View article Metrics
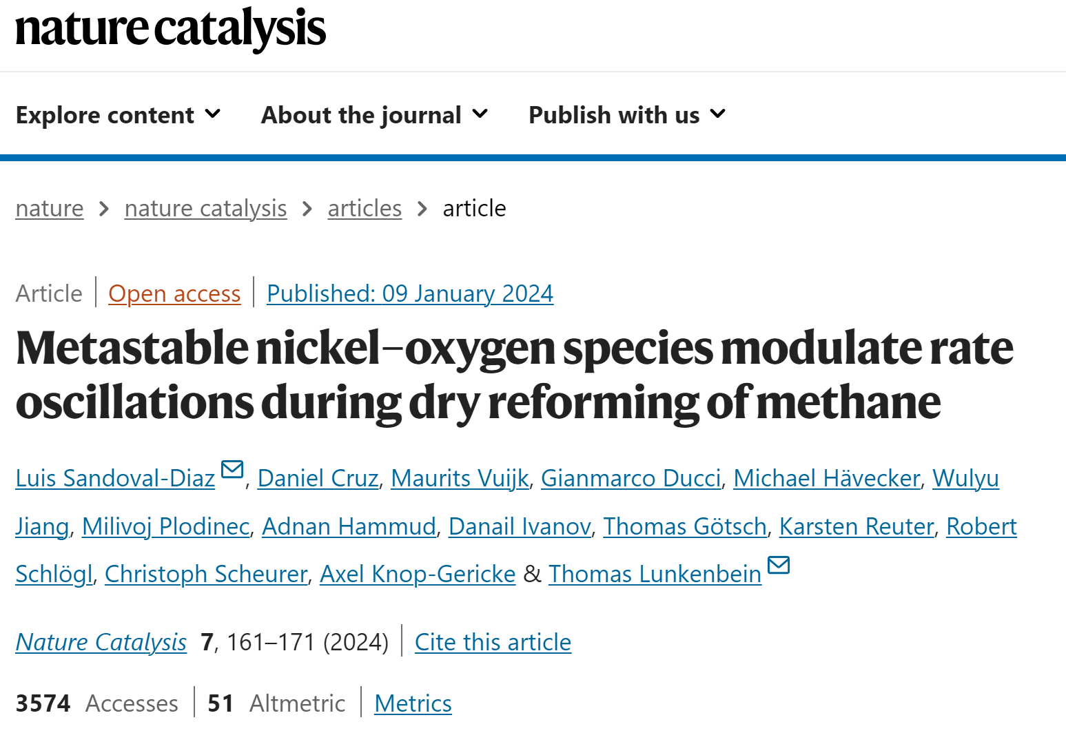 (x=413, y=703)
